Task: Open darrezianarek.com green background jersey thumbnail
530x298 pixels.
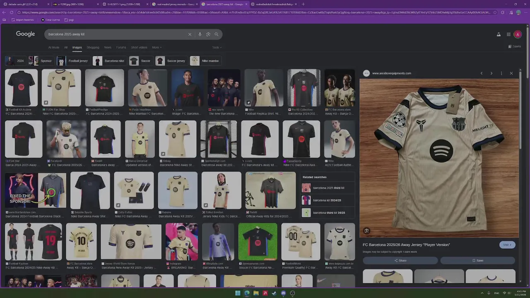Action: (258, 242)
